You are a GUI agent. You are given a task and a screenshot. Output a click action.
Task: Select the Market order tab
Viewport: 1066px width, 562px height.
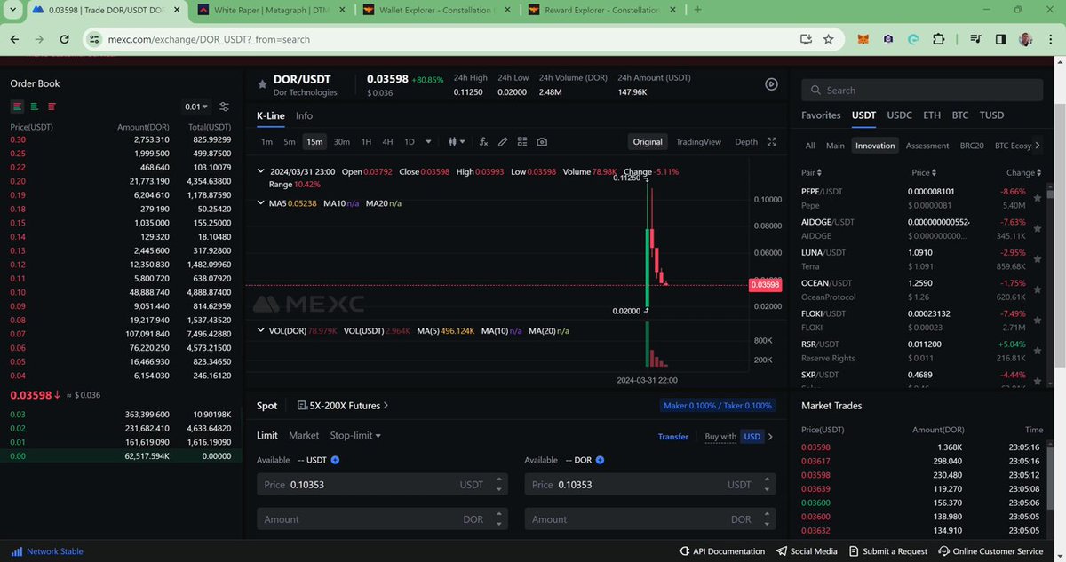point(304,436)
